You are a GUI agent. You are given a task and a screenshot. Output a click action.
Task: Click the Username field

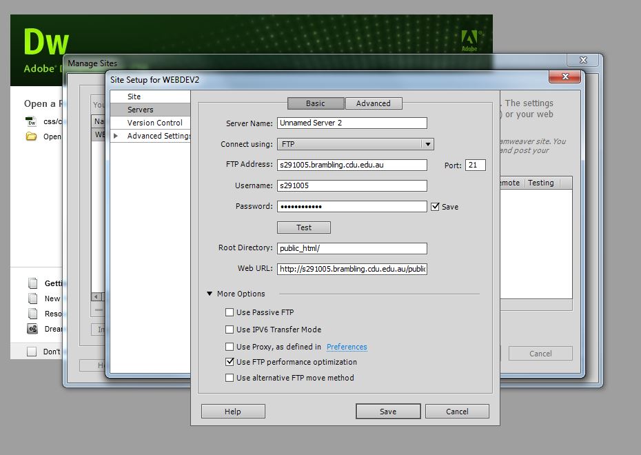pos(352,185)
